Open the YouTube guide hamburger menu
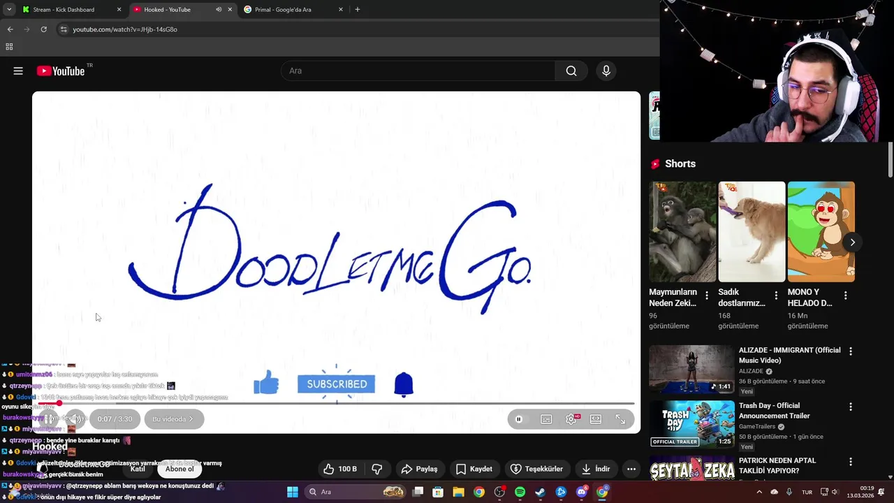 coord(18,71)
